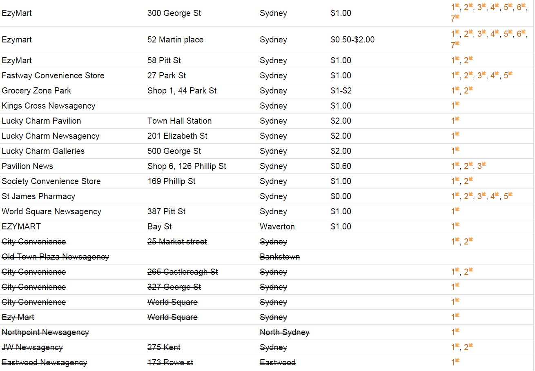Select the struck-through "Old Town Plaza Newsagency" cell
Image resolution: width=535 pixels, height=371 pixels.
[x=56, y=257]
